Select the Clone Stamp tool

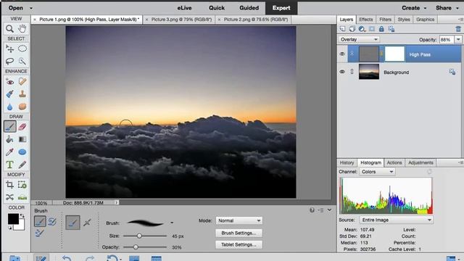click(22, 94)
